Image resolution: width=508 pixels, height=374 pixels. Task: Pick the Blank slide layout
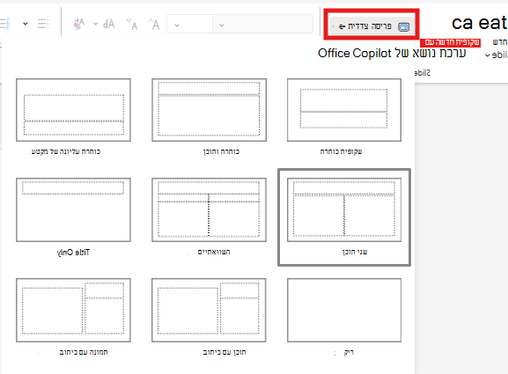coord(344,311)
